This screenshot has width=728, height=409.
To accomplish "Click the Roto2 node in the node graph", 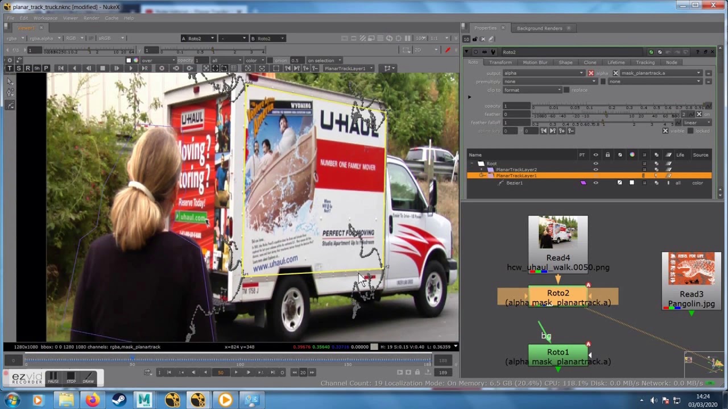I will point(558,297).
